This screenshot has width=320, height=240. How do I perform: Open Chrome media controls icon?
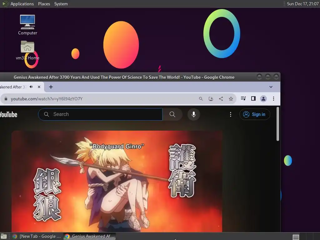tap(243, 98)
